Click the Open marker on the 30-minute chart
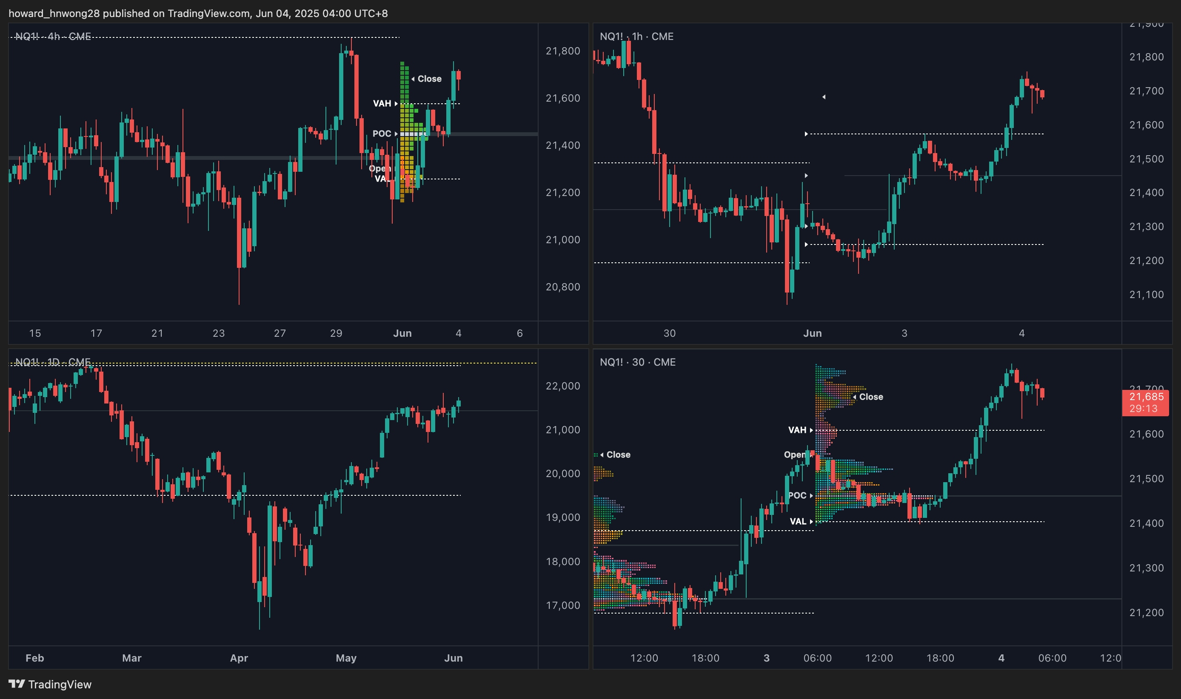Viewport: 1181px width, 699px height. click(x=796, y=454)
